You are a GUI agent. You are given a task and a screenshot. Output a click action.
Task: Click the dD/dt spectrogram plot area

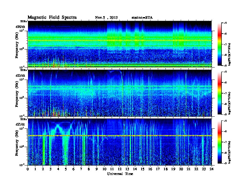(x=120, y=93)
